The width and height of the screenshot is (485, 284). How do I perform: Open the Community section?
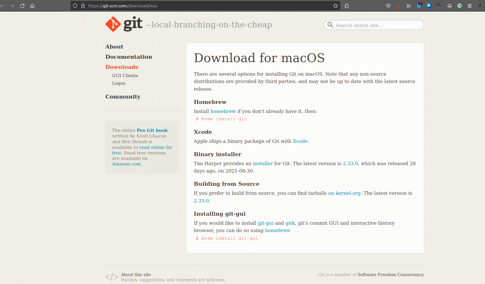coord(123,97)
